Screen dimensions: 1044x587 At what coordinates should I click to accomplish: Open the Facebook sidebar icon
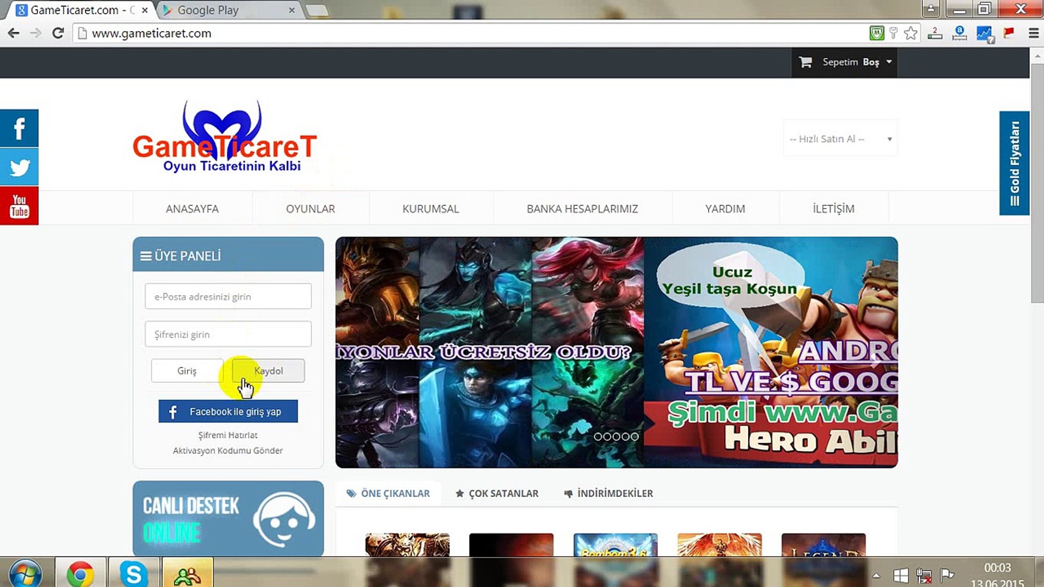tap(19, 128)
